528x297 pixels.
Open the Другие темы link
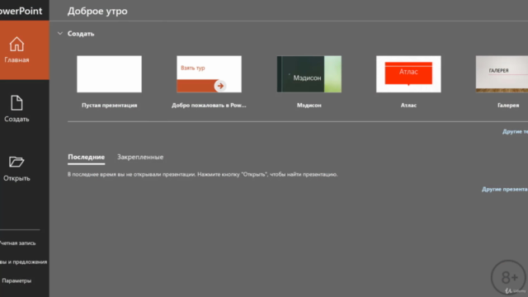515,132
